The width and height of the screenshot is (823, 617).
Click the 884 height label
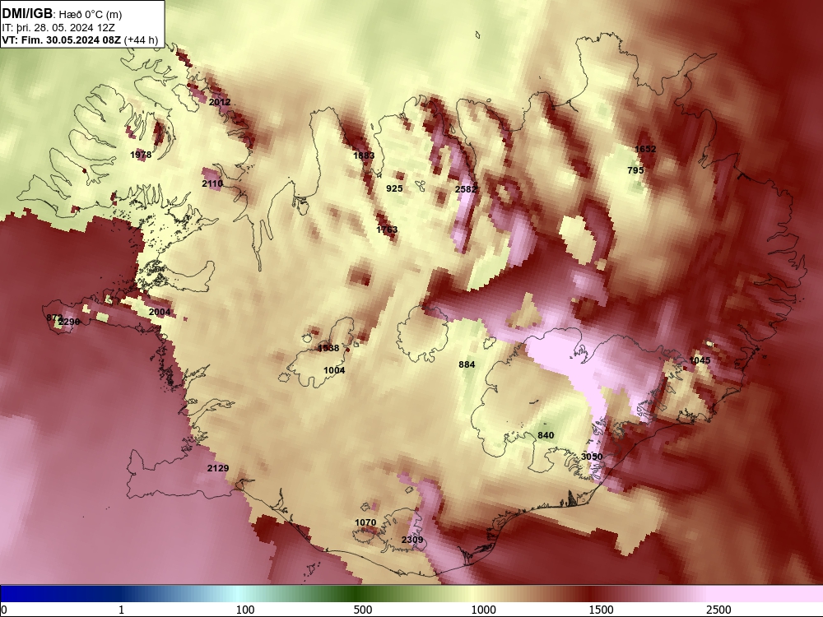[x=467, y=364]
